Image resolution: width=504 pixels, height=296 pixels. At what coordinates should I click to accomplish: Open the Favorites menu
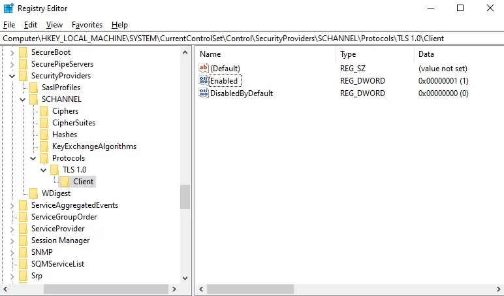pyautogui.click(x=87, y=25)
